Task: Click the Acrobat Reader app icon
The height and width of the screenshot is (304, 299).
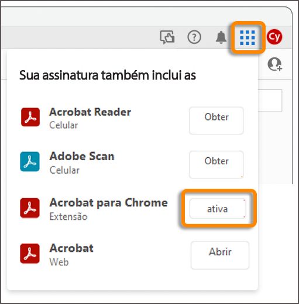Action: pos(30,117)
